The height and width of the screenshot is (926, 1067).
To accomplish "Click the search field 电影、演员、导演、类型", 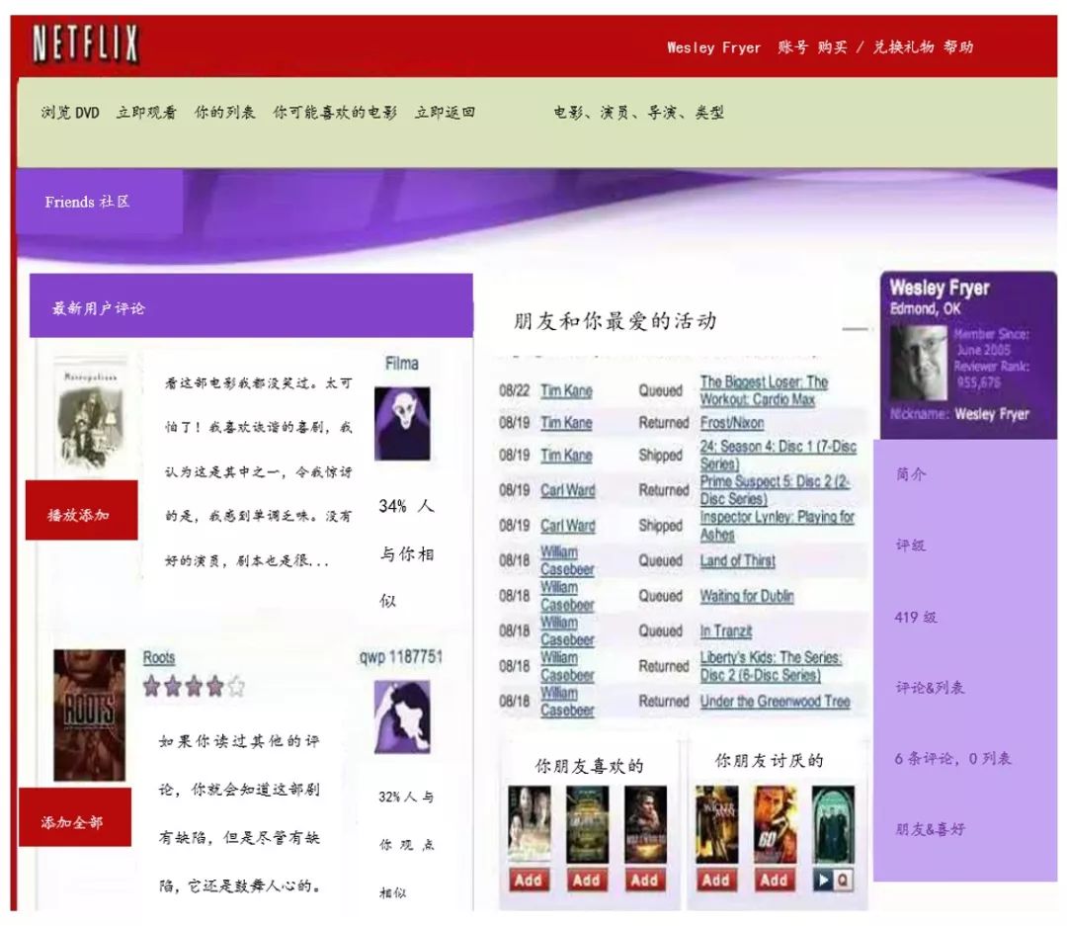I will [x=638, y=113].
